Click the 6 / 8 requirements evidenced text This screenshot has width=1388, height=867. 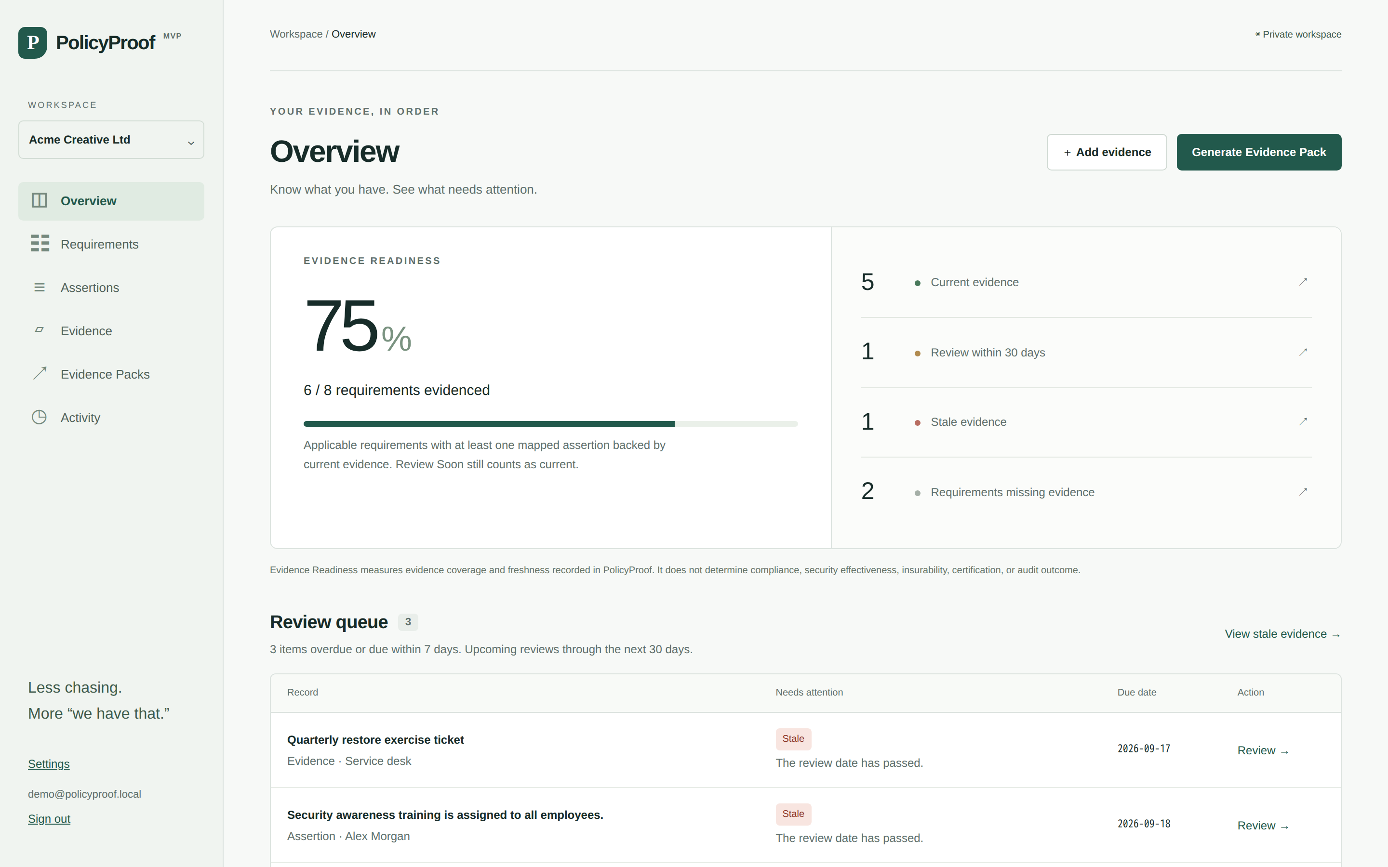coord(396,391)
